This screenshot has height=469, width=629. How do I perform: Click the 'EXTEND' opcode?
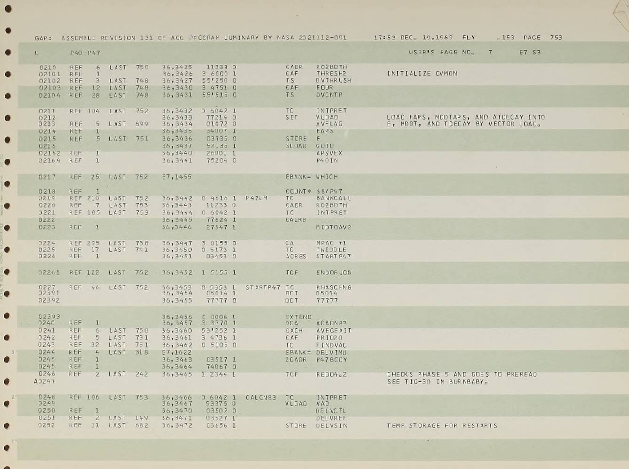(298, 317)
